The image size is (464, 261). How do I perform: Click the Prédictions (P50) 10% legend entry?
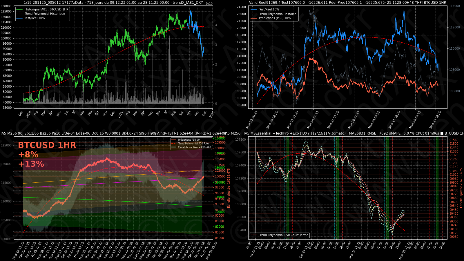click(x=274, y=18)
